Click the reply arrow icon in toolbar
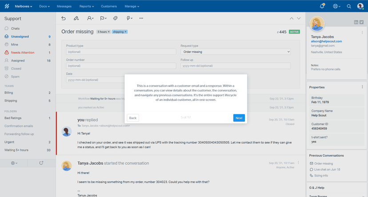This screenshot has height=197, width=368. click(x=64, y=18)
